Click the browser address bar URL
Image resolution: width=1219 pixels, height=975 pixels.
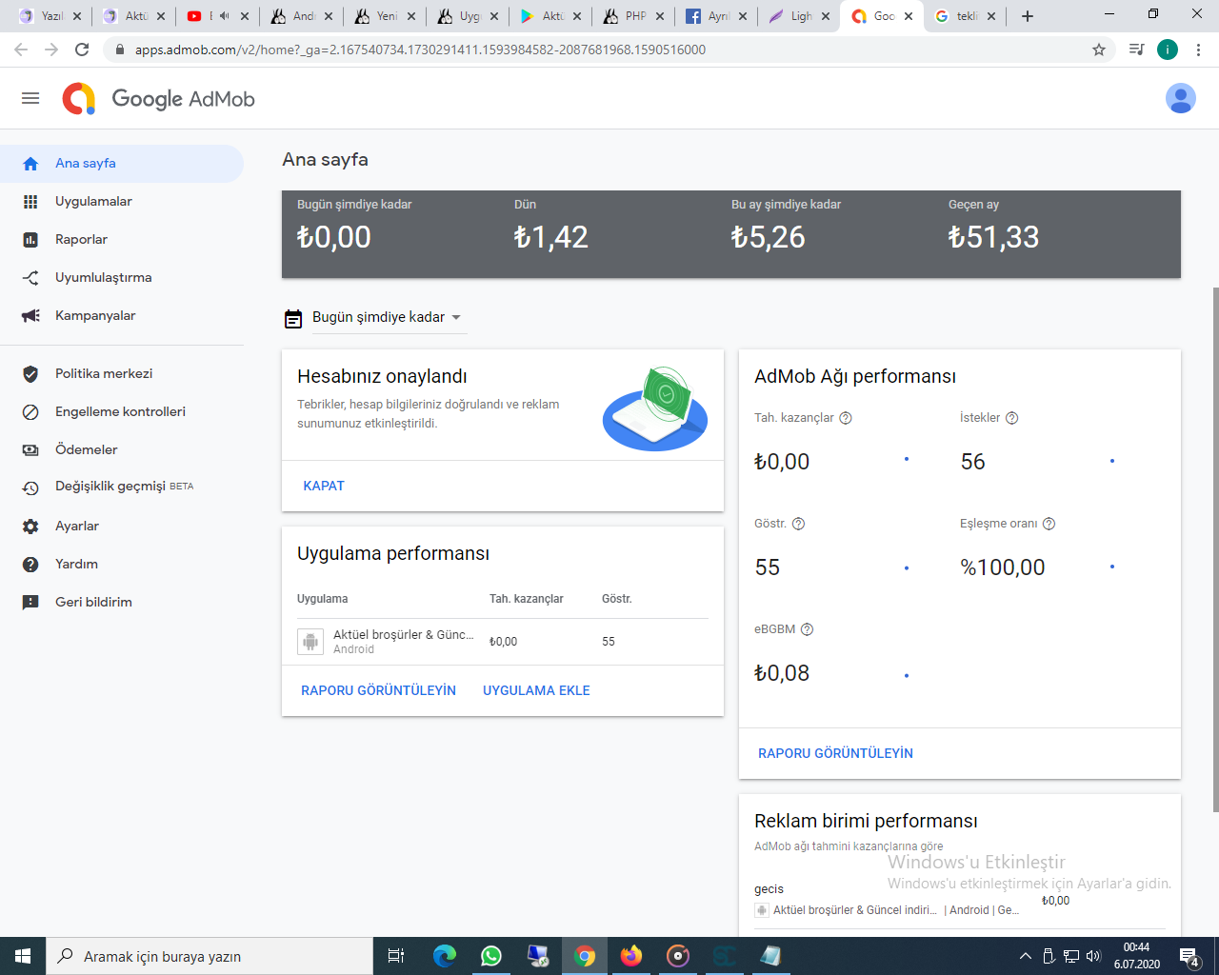tap(420, 50)
